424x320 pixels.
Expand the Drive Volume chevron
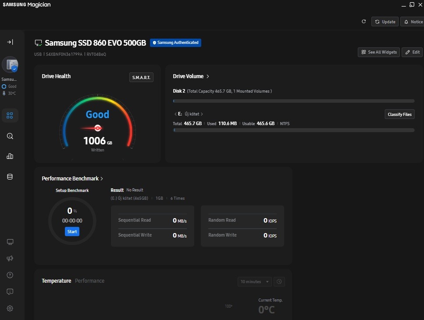208,76
